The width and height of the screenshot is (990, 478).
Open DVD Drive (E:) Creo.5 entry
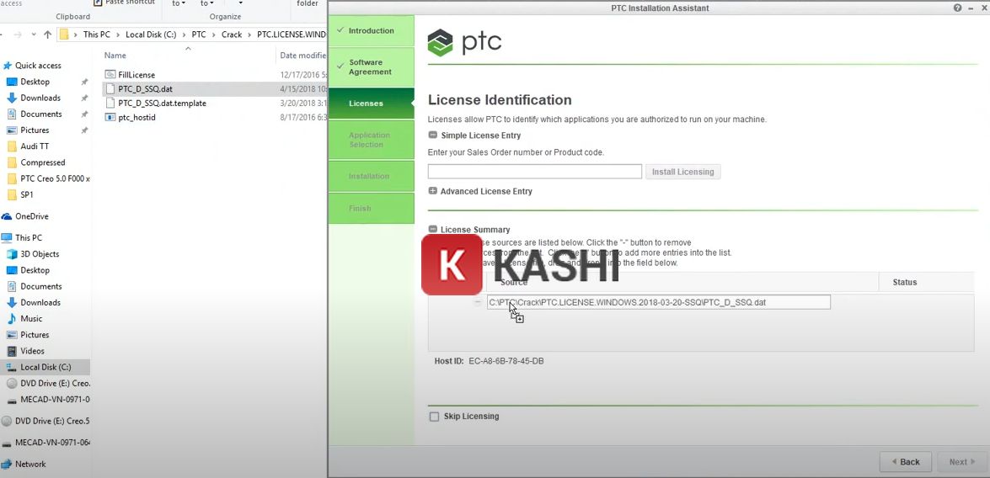tap(51, 422)
